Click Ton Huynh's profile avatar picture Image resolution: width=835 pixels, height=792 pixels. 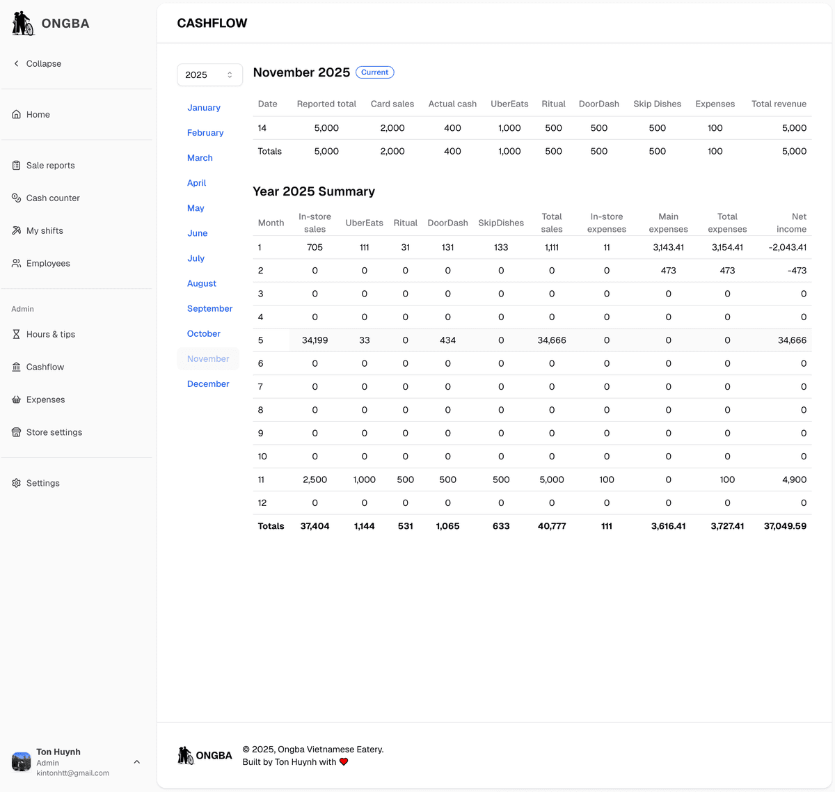click(20, 761)
